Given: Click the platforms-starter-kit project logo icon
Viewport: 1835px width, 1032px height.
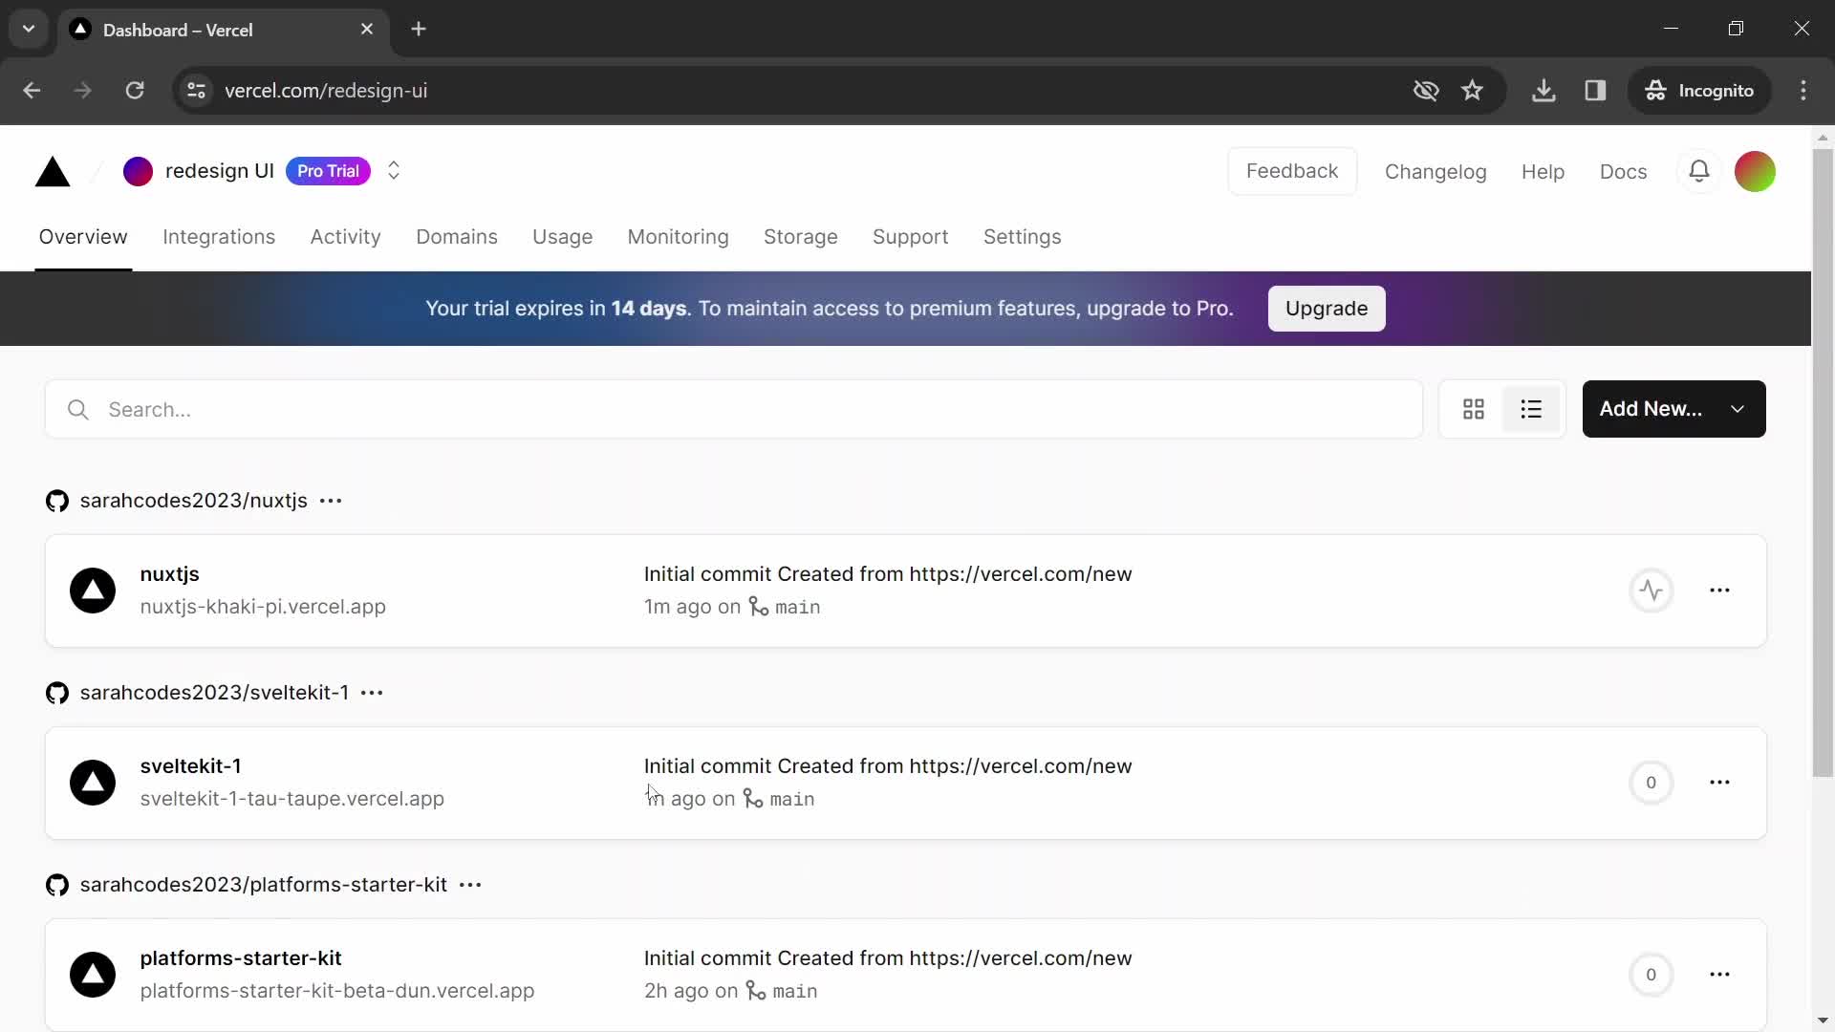Looking at the screenshot, I should tap(93, 975).
